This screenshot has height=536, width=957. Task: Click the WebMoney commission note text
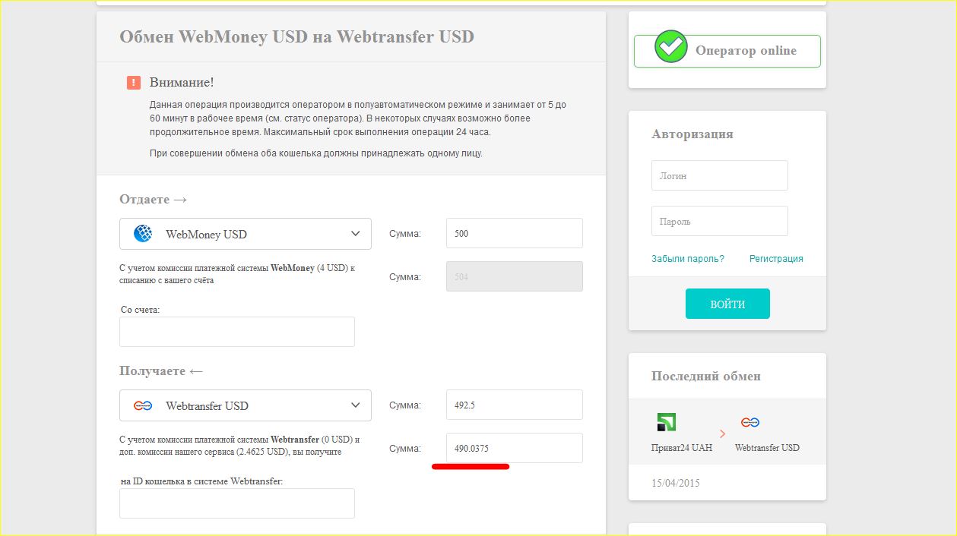[237, 274]
